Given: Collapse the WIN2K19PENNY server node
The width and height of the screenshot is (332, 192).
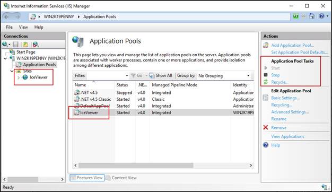Looking at the screenshot, I should point(5,58).
